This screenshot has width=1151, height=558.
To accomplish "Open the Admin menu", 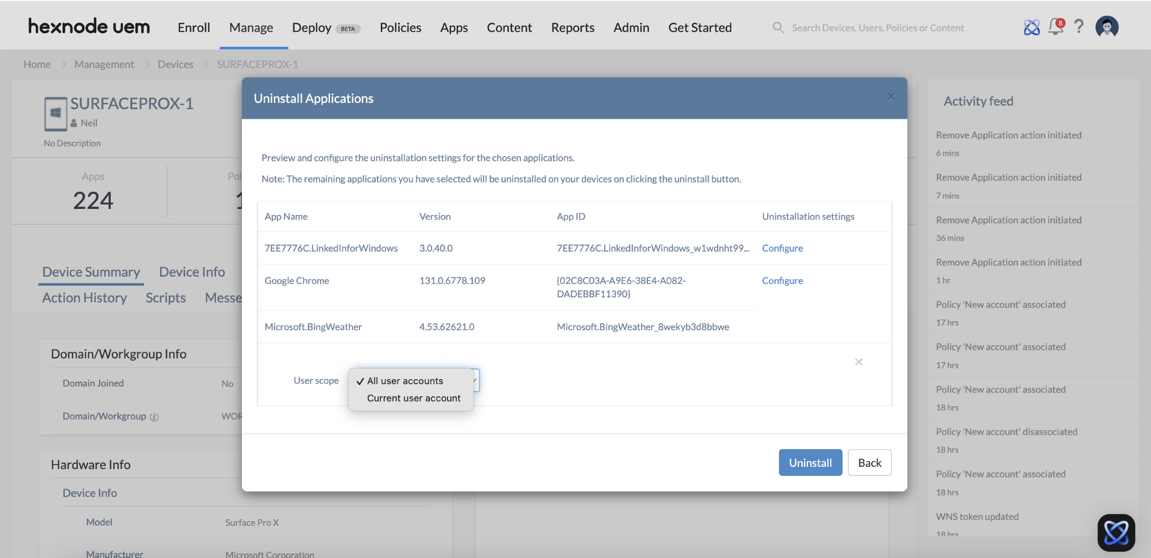I will (x=631, y=27).
